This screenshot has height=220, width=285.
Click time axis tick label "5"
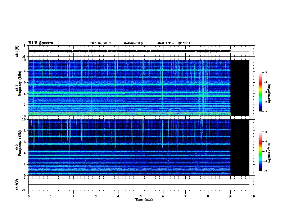tap(141, 196)
